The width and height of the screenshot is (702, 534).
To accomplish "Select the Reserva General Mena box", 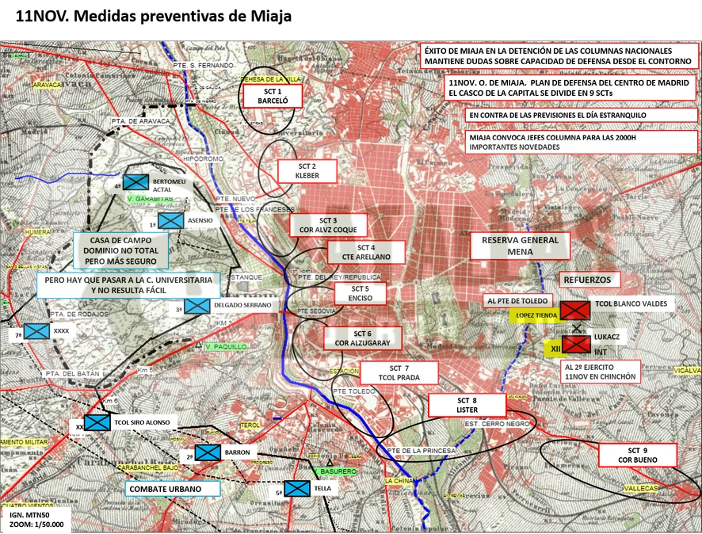I will pyautogui.click(x=520, y=246).
